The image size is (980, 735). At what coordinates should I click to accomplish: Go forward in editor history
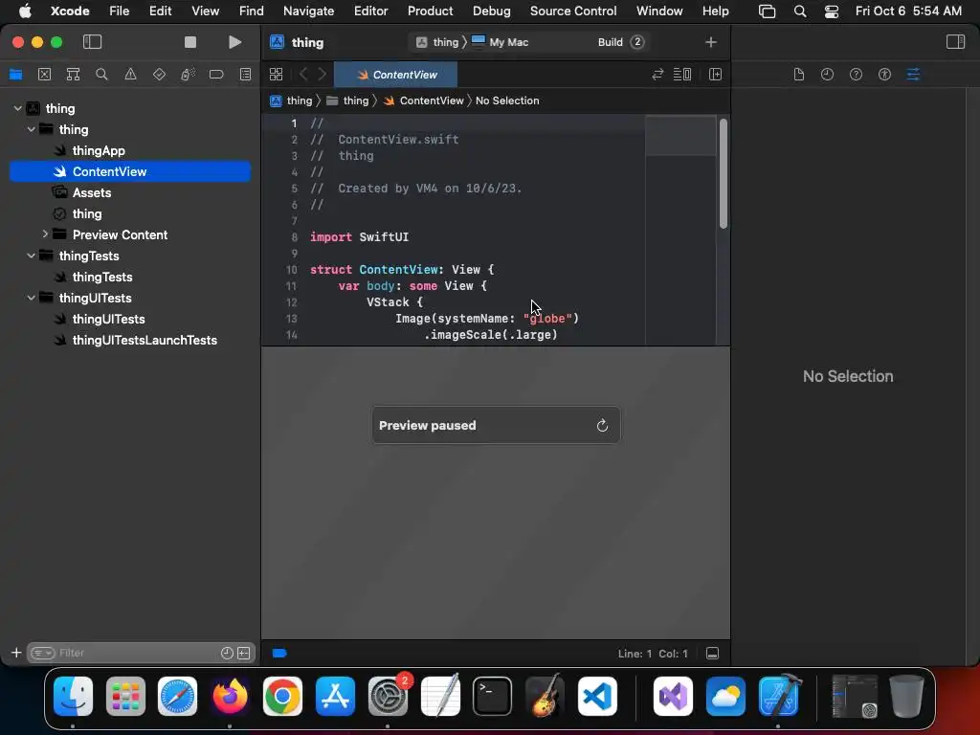coord(323,75)
